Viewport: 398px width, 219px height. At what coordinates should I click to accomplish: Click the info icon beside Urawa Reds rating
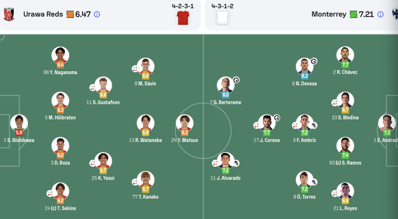coord(97,14)
